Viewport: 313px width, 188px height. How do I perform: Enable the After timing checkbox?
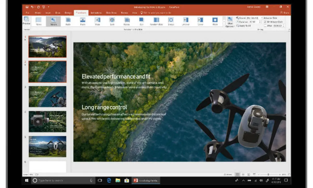point(266,26)
